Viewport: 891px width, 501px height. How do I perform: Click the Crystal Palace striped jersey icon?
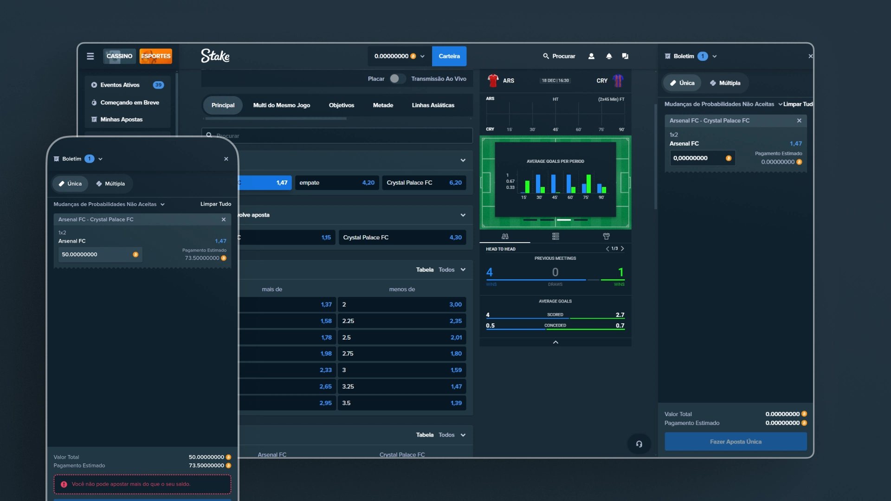pos(618,81)
